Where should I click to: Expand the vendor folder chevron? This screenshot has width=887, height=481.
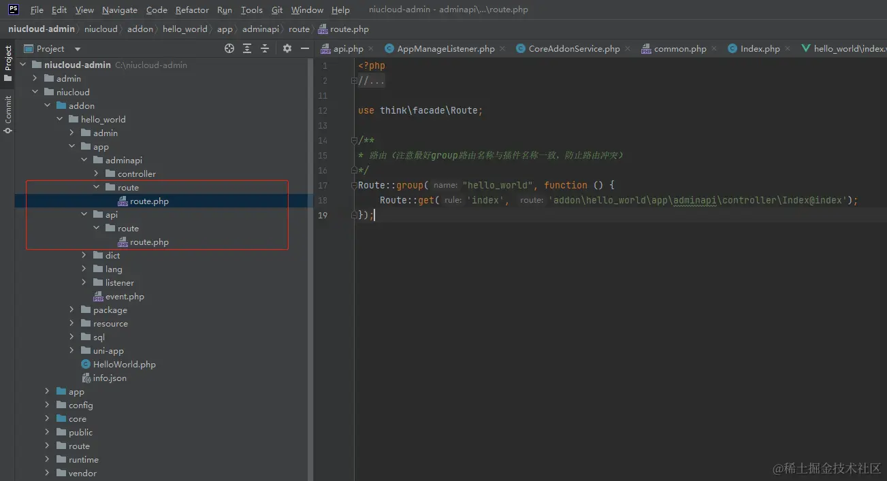[47, 473]
